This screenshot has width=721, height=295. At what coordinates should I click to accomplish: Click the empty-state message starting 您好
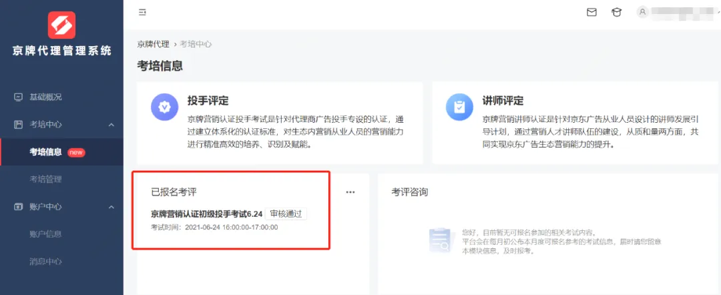[561, 242]
